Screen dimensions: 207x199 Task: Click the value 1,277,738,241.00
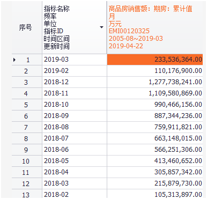click(175, 82)
